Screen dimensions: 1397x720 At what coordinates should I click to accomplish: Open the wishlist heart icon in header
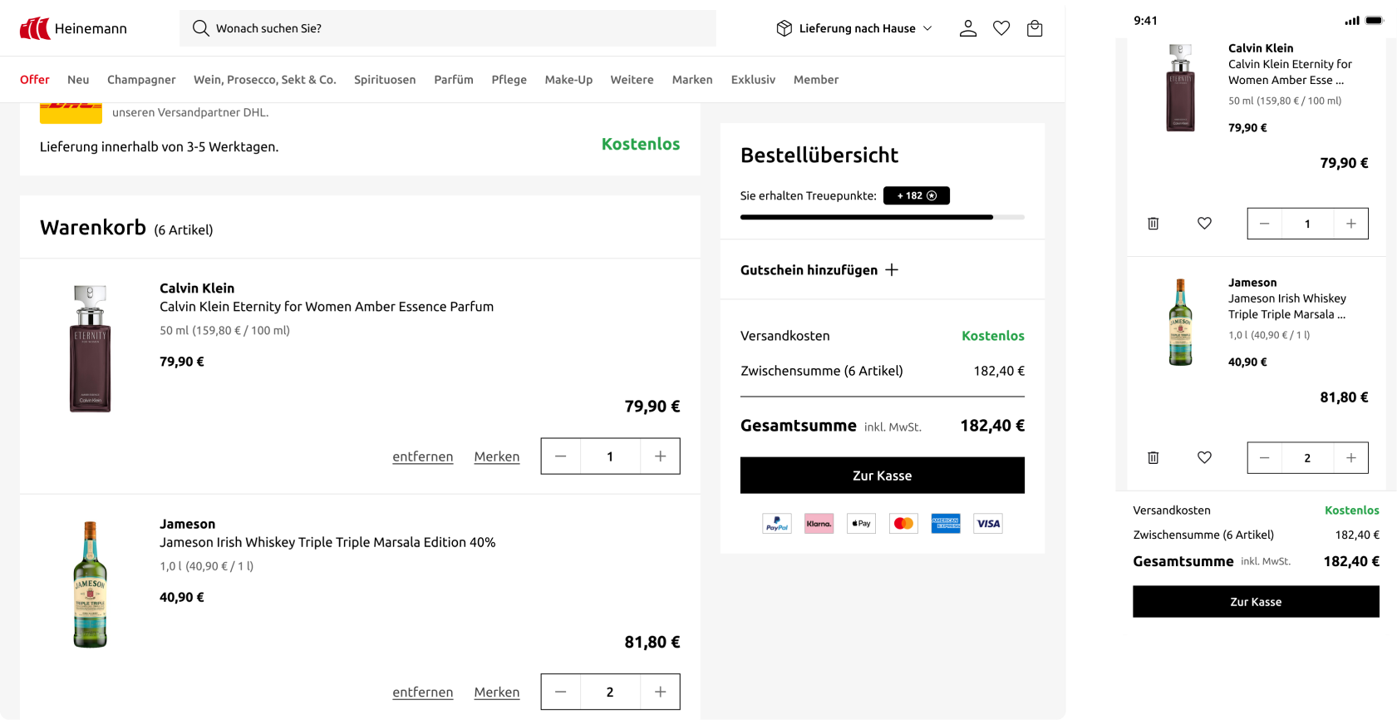[1001, 28]
